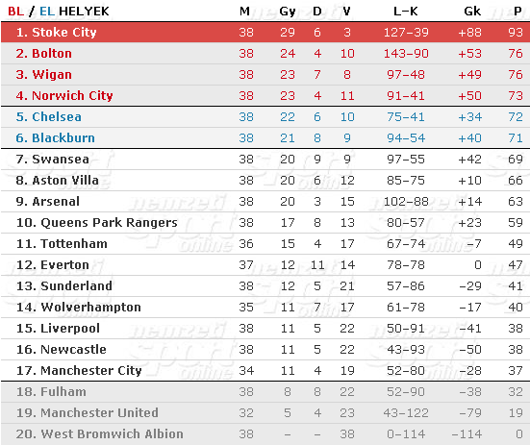This screenshot has width=530, height=445.
Task: Click the BL label in header
Action: 16,12
